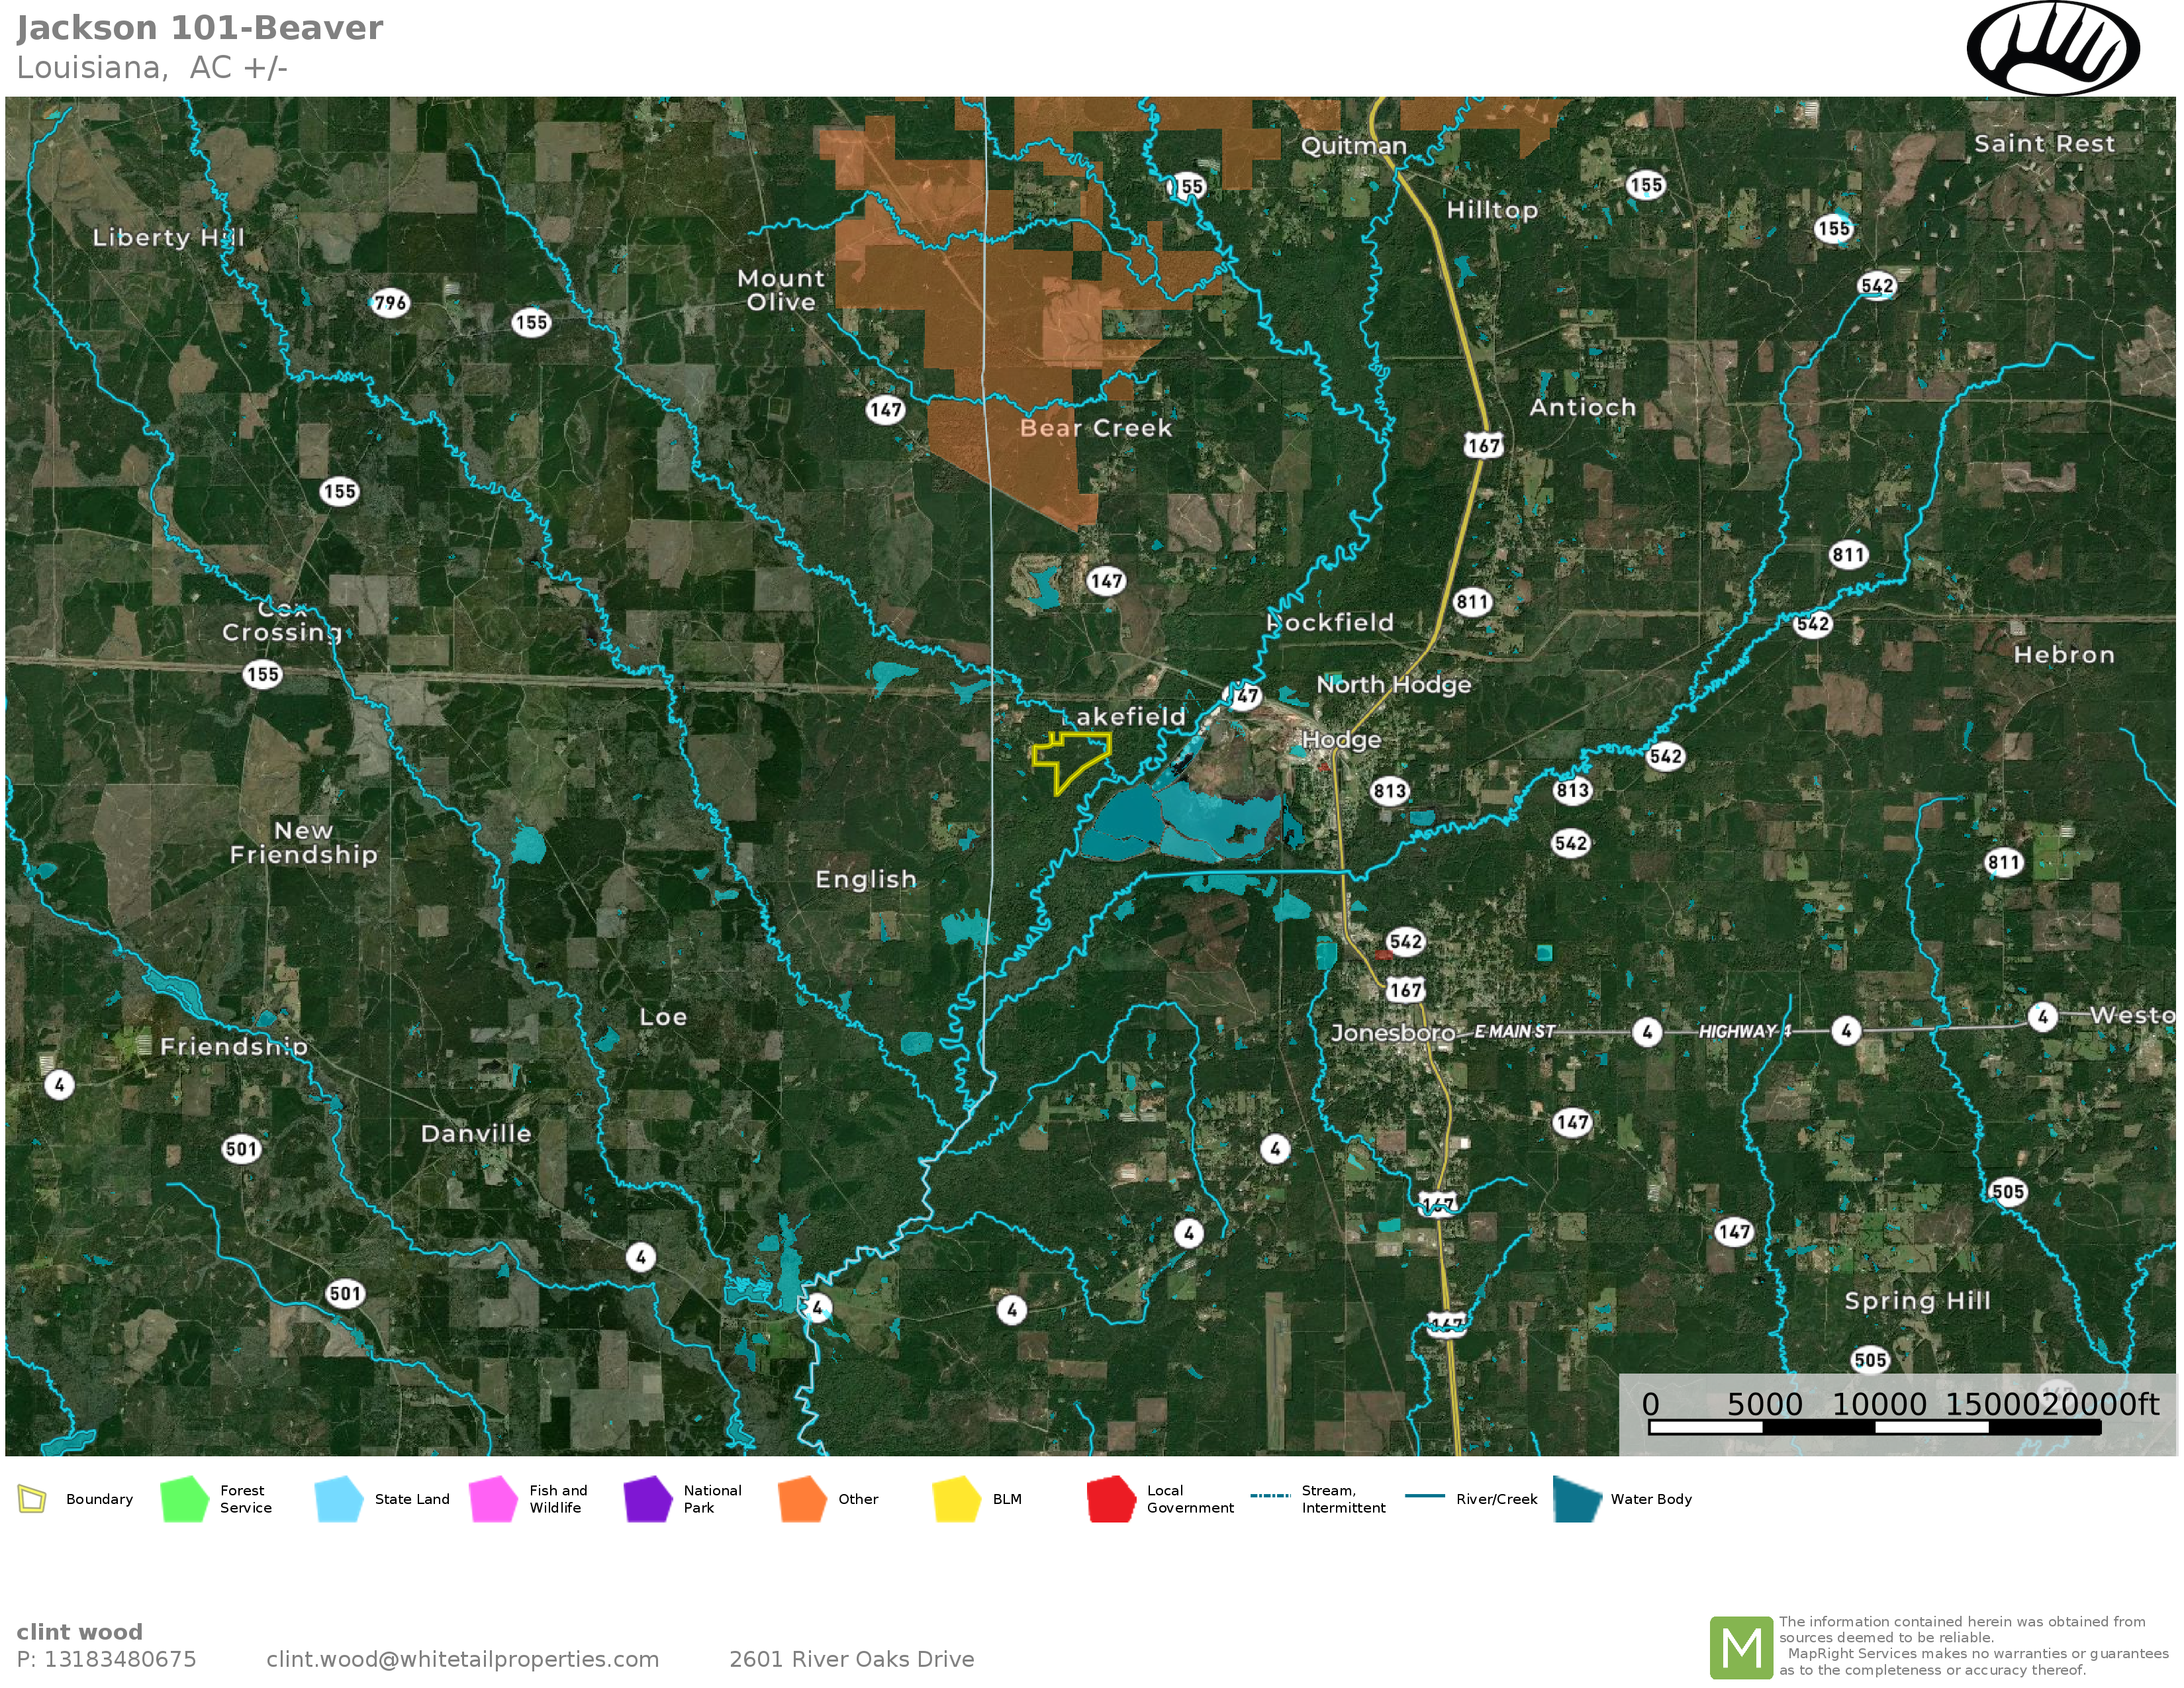Click the Boundary legend polygon icon

(x=32, y=1499)
